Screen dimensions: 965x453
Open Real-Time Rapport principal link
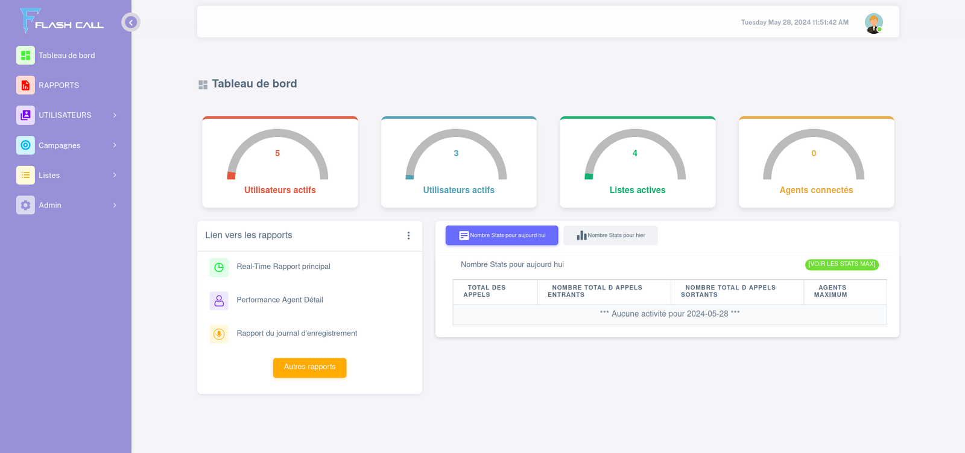(283, 267)
